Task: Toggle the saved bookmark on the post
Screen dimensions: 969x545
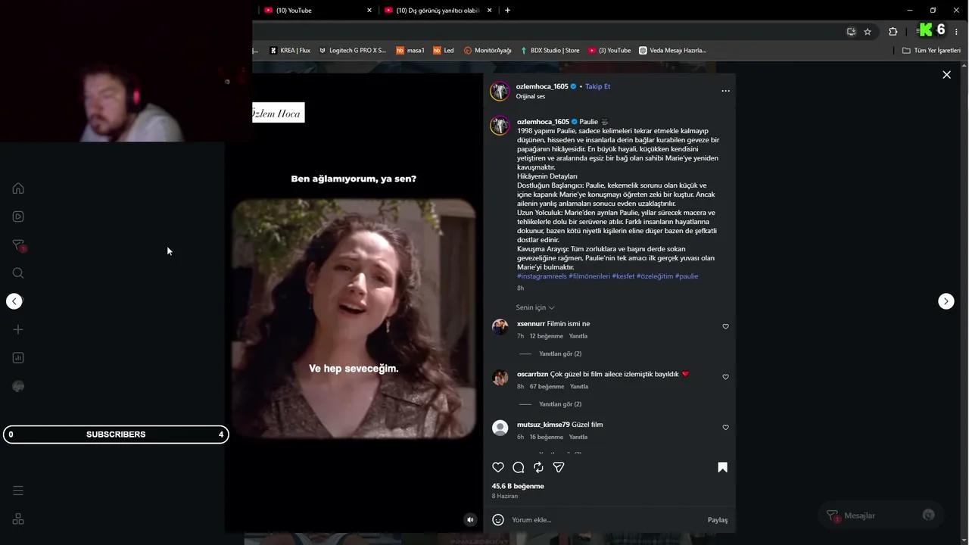Action: click(722, 468)
